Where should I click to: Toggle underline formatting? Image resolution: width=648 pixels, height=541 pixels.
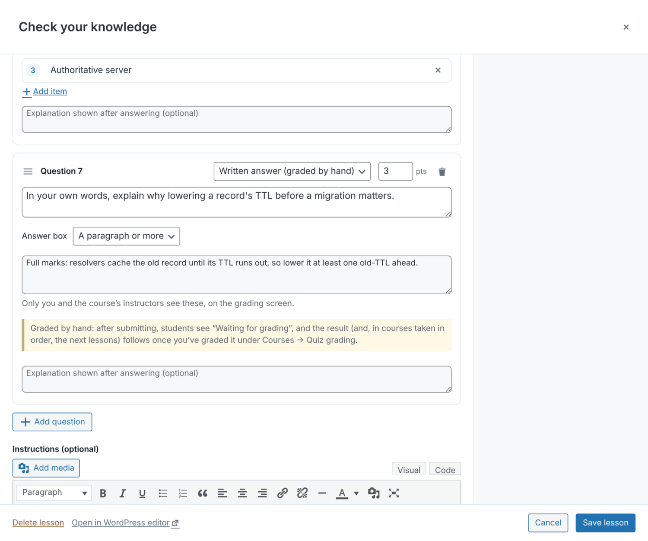142,493
